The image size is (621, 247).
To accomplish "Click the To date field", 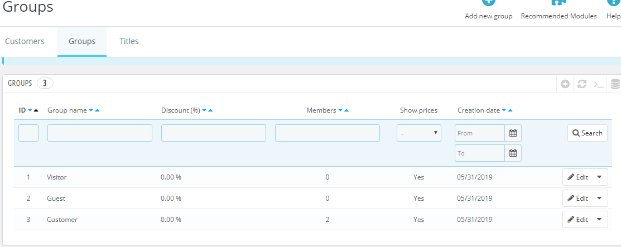I will click(x=480, y=153).
